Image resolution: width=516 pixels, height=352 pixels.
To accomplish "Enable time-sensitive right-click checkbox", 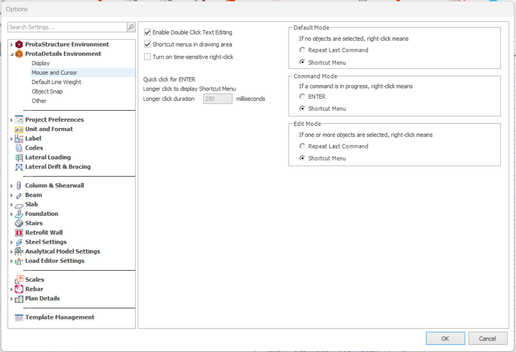I will coord(147,57).
